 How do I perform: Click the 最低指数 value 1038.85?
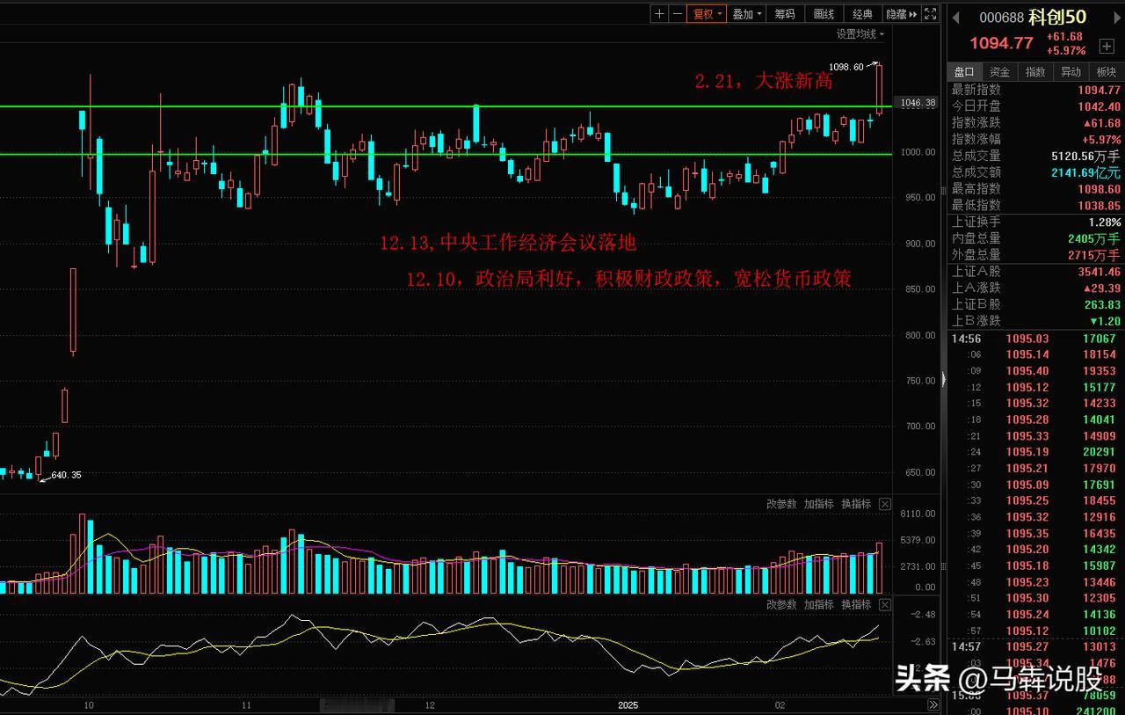click(1100, 205)
